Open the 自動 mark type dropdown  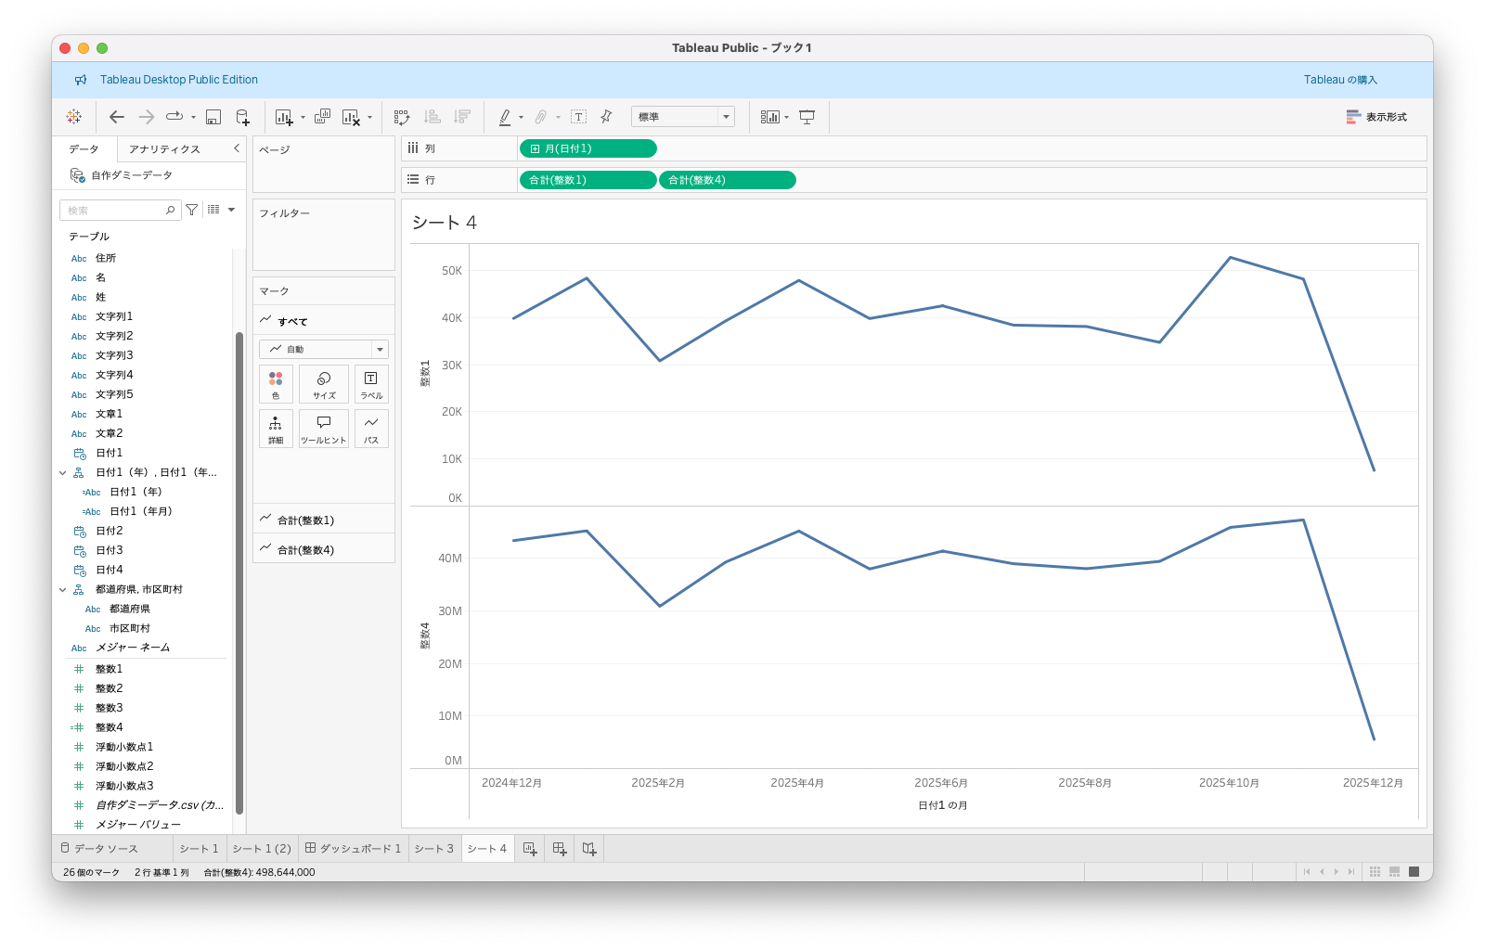[x=323, y=350]
